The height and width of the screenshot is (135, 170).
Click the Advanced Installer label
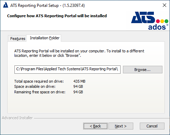[x=17, y=118]
